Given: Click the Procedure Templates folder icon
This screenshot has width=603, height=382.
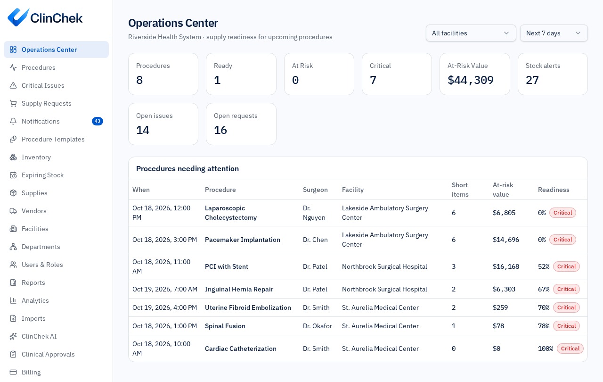Looking at the screenshot, I should (x=13, y=139).
